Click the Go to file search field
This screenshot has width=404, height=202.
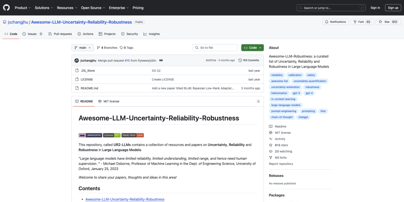215,47
